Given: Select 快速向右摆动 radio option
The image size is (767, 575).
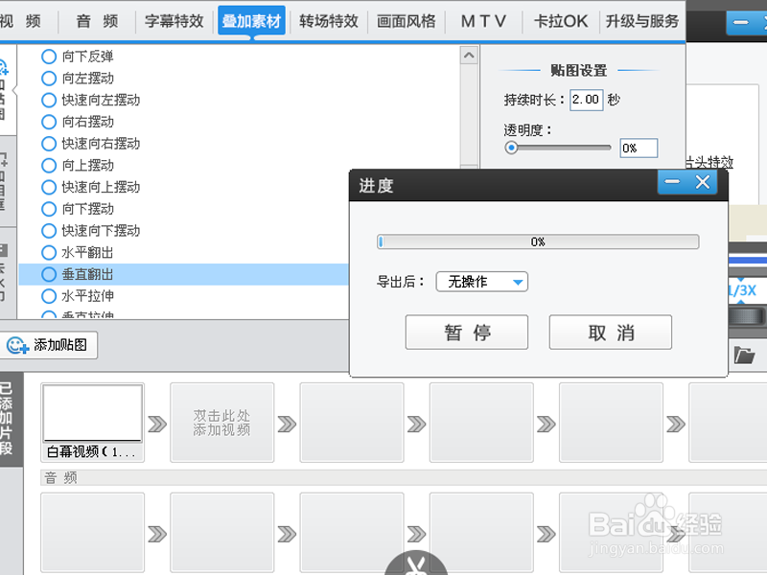Looking at the screenshot, I should pos(49,144).
